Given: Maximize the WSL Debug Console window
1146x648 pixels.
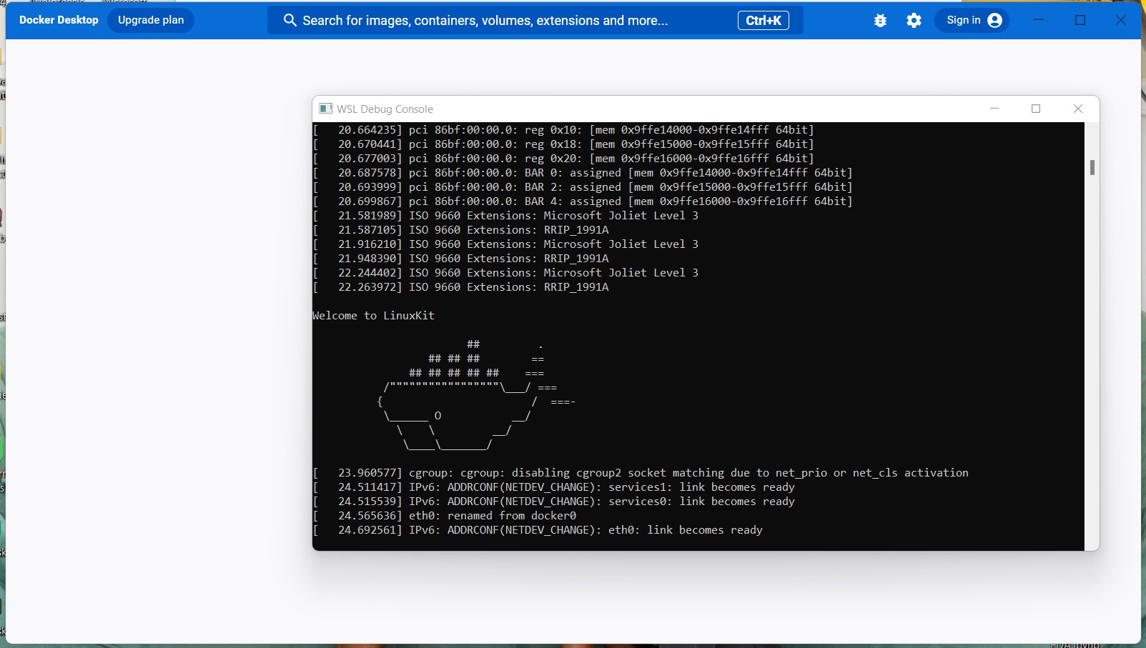Looking at the screenshot, I should point(1036,109).
